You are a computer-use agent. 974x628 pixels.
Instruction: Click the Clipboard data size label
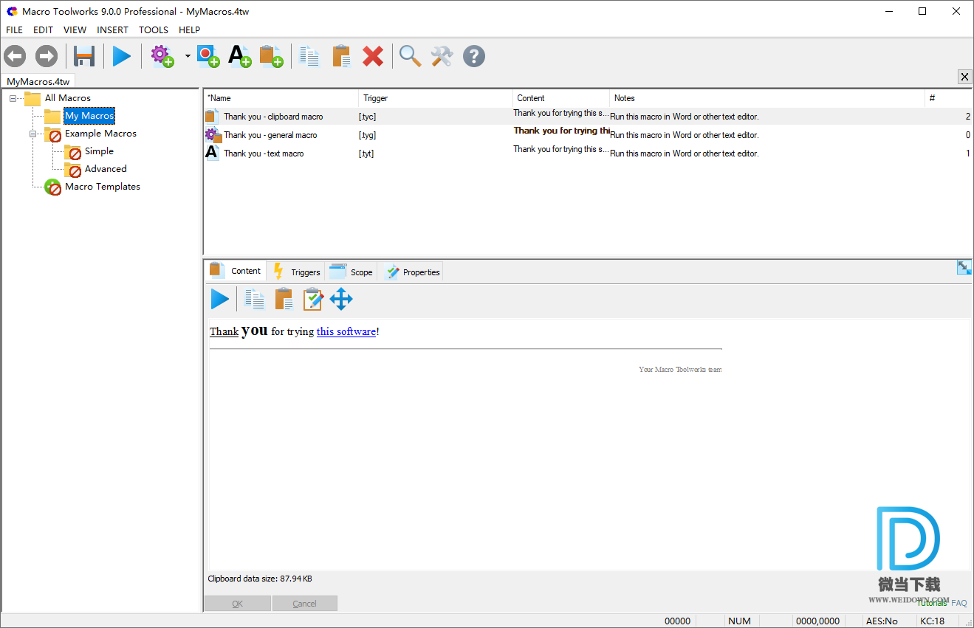260,579
